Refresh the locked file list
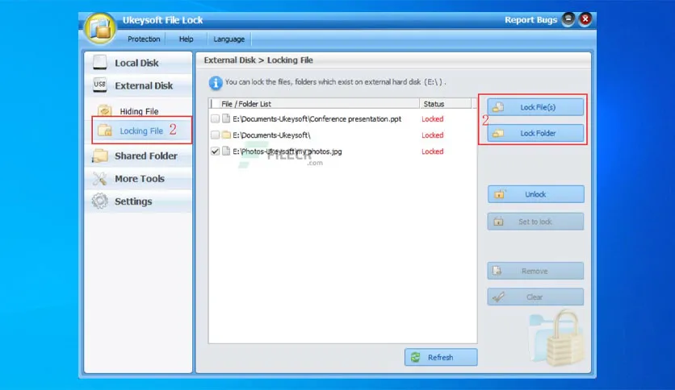This screenshot has height=390, width=675. click(x=441, y=357)
